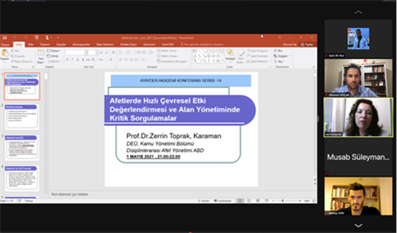The height and width of the screenshot is (233, 397).
Task: Click the Kes (Cut) scissors icon
Action: [12, 51]
